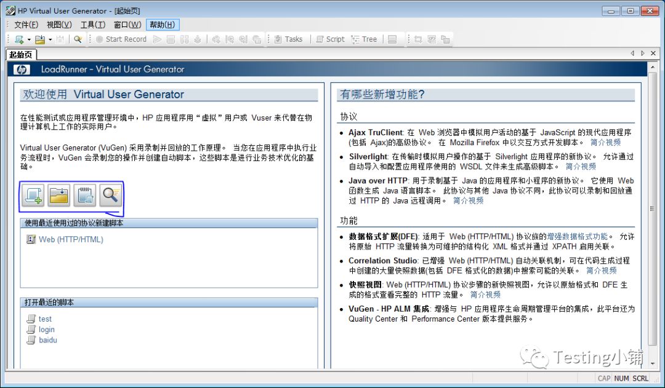
Task: Click the 有哪些新增功能? heading
Action: [382, 95]
